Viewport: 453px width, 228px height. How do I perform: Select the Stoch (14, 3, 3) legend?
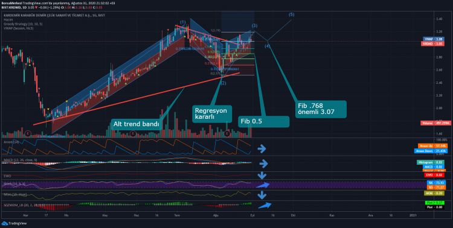coord(14,183)
